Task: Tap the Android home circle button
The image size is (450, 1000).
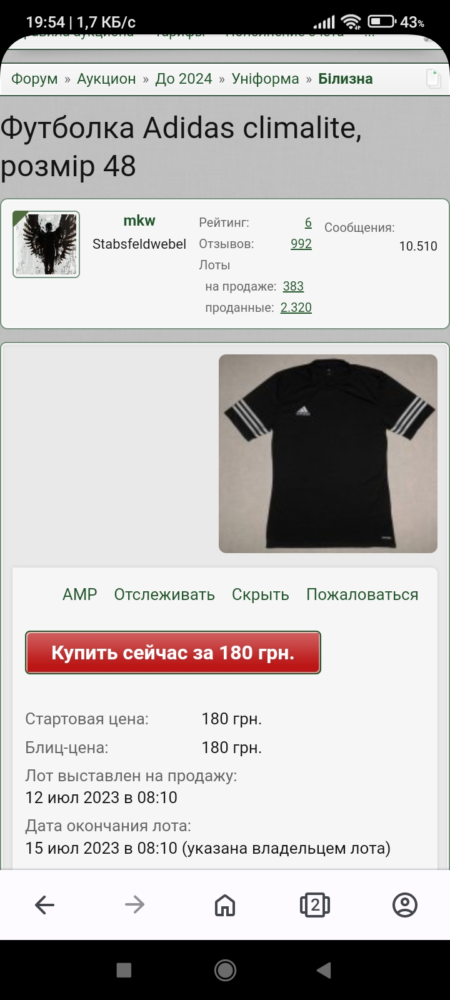Action: [225, 969]
